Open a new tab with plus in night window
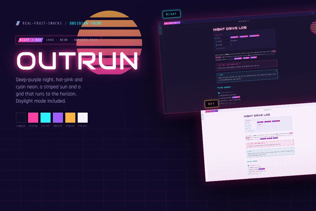The image size is (316, 211). tap(182, 22)
